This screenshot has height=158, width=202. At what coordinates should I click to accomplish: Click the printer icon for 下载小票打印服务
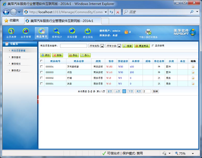(148, 32)
